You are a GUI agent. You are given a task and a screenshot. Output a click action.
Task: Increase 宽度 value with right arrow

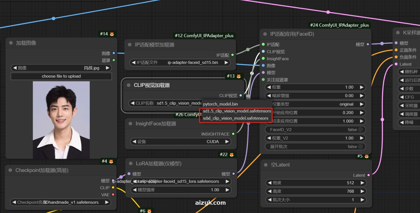(x=362, y=183)
